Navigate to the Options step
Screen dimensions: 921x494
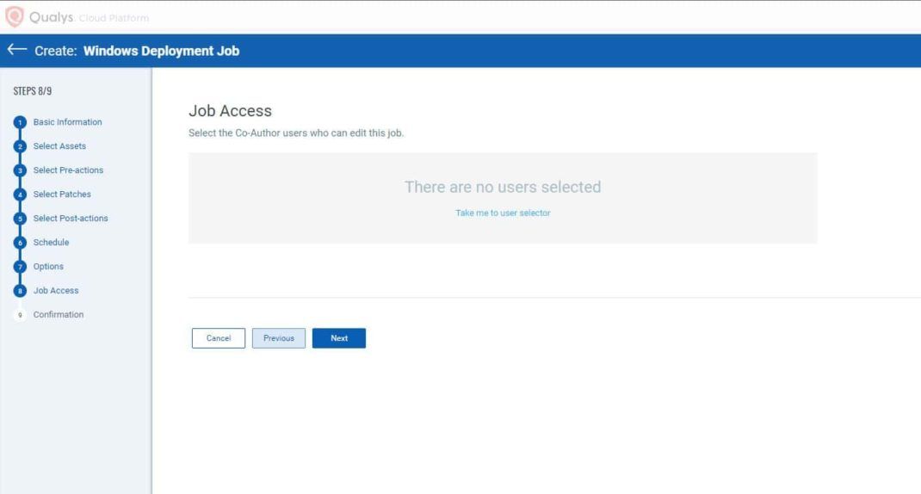click(48, 267)
